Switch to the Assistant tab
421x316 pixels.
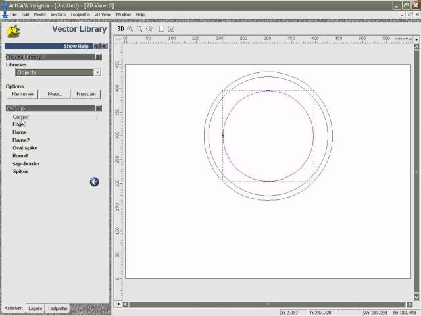[14, 308]
